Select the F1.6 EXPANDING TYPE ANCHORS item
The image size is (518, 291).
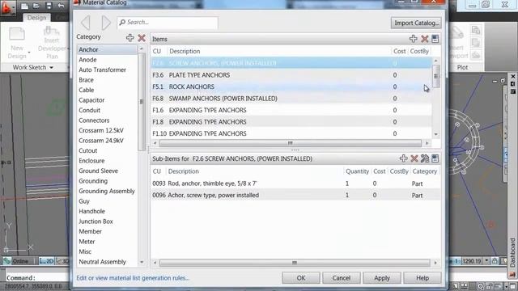tap(291, 110)
